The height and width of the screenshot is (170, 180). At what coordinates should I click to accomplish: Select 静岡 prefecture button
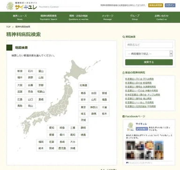[83, 128]
